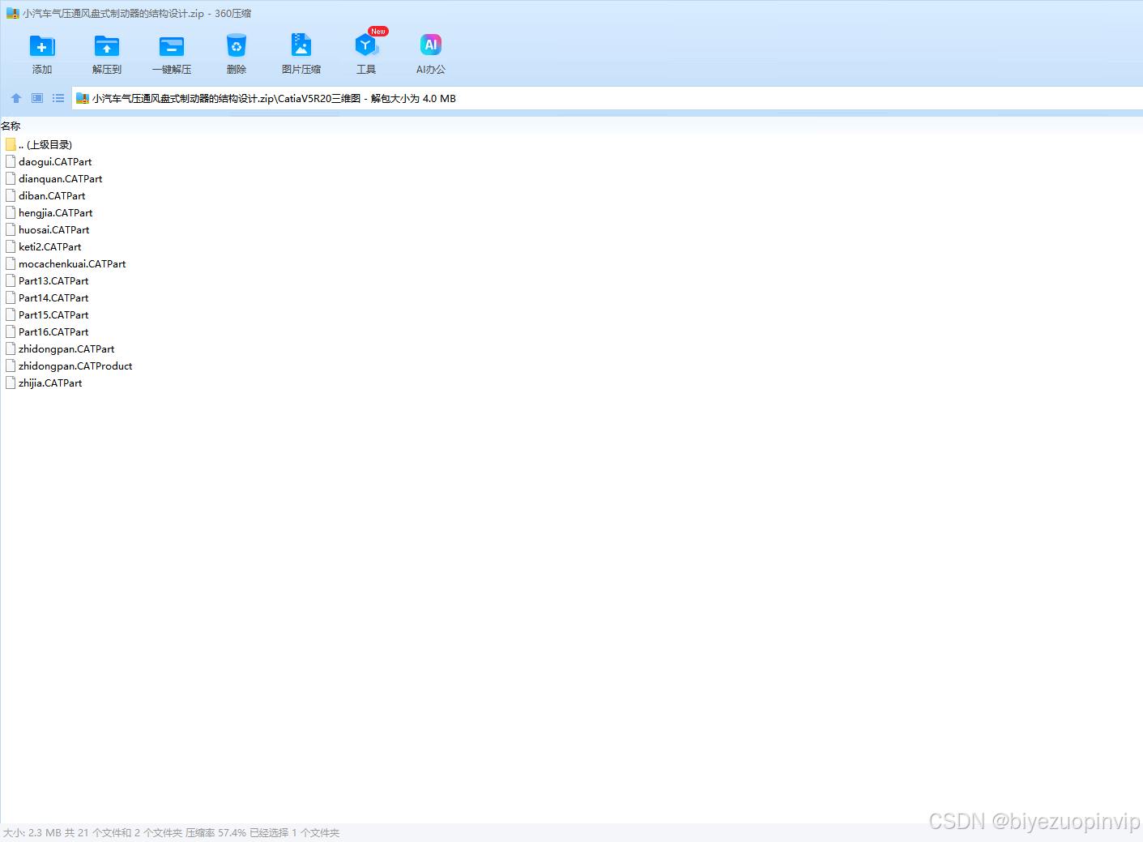Select the Part14.CATPart file
This screenshot has height=842, width=1143.
(x=53, y=297)
